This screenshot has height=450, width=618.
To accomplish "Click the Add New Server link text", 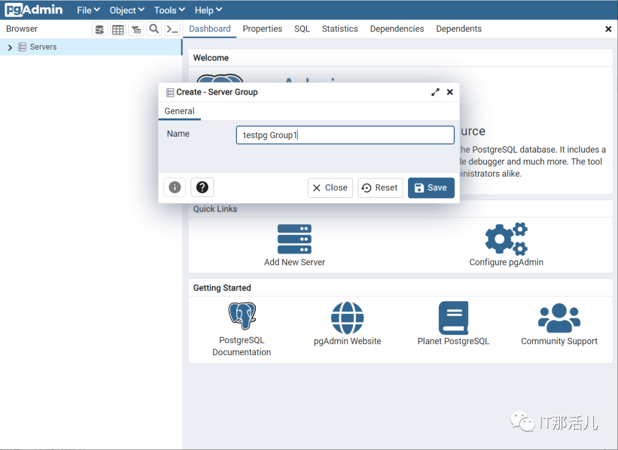I will pyautogui.click(x=295, y=262).
